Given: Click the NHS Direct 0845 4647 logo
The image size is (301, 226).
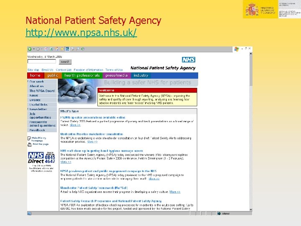Looking at the screenshot, I should [x=41, y=158].
